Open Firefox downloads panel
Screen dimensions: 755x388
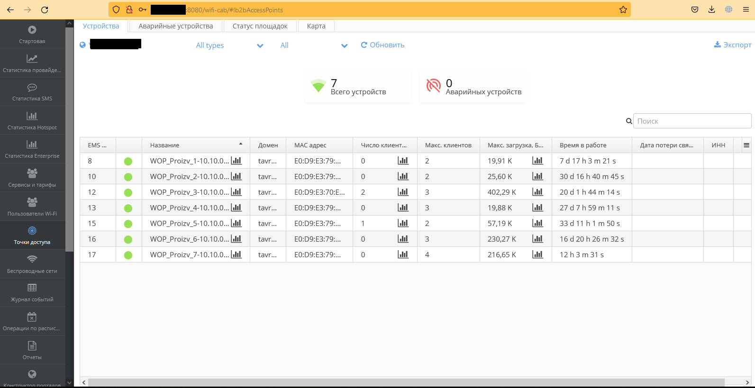click(711, 9)
